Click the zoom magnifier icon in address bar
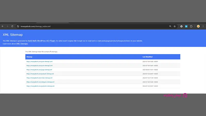The image size is (206, 116). click(x=170, y=26)
